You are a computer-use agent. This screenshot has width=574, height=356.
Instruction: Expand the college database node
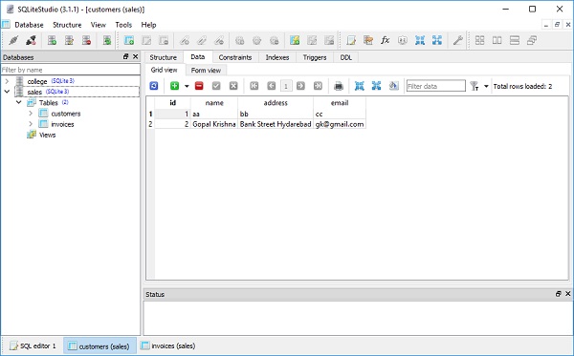pos(7,81)
